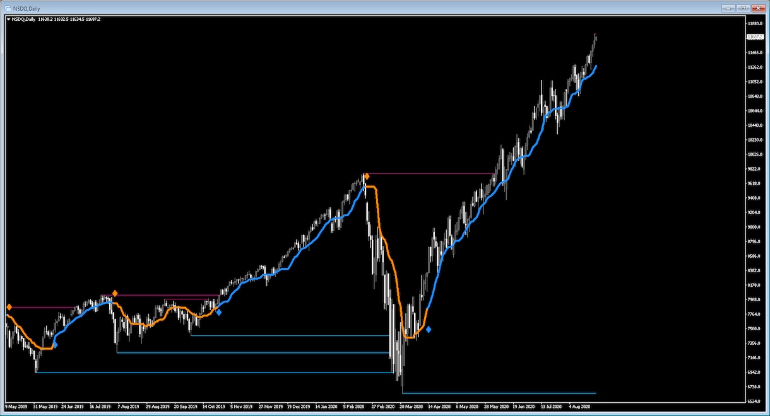Viewport: 770px width, 416px height.
Task: Click the orange diamond near 9 May 2019
Action: [x=9, y=307]
